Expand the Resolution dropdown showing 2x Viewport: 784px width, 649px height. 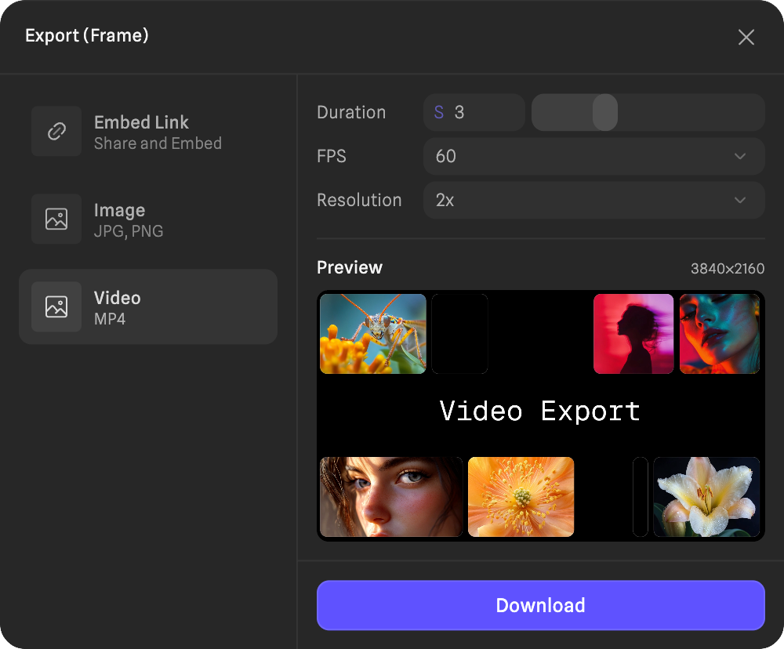click(593, 201)
